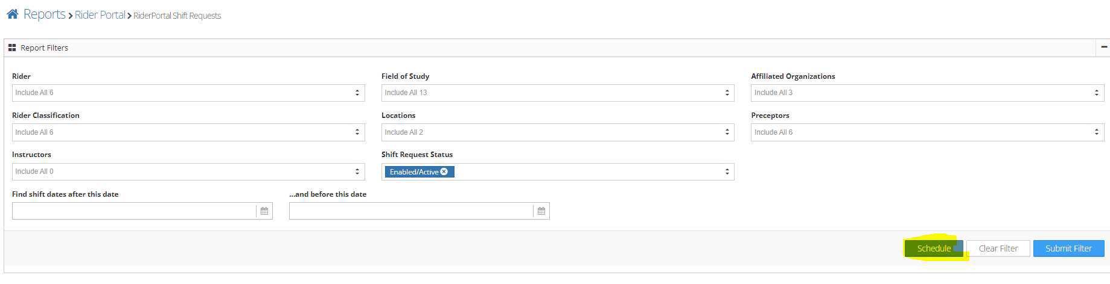The width and height of the screenshot is (1110, 284).
Task: Collapse the Report Filters panel
Action: (x=1104, y=47)
